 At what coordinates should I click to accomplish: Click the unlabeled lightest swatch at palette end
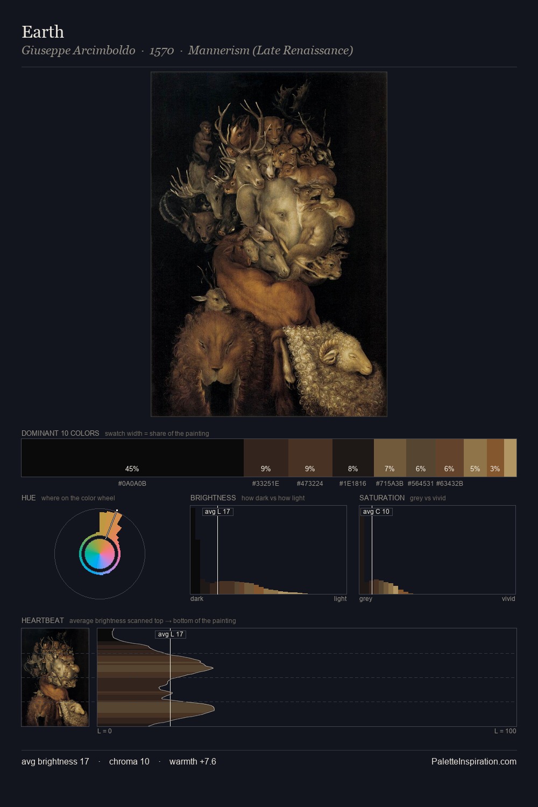click(510, 458)
